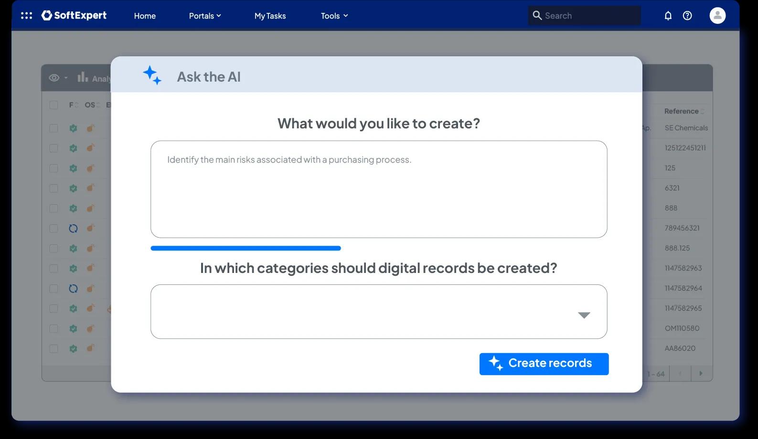758x439 pixels.
Task: Open the user profile avatar
Action: pyautogui.click(x=717, y=16)
